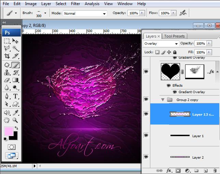The width and height of the screenshot is (220, 174).
Task: Reset default foreground and background colors
Action: (x=5, y=139)
